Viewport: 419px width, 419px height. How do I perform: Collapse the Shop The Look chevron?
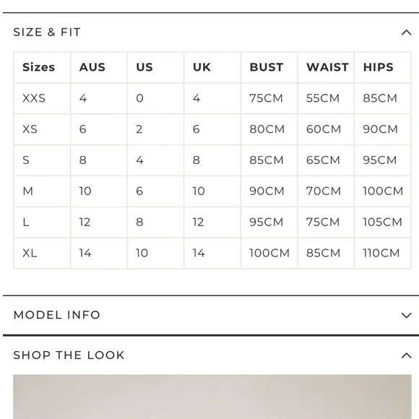(x=406, y=355)
